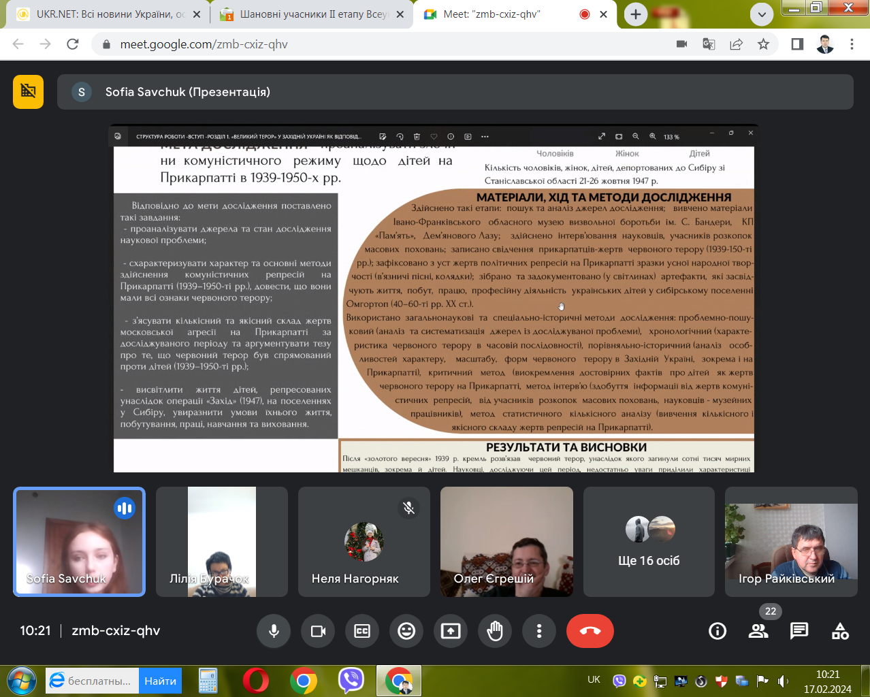Image resolution: width=870 pixels, height=697 pixels.
Task: Switch to the UKR.NET news tab
Action: pos(109,14)
